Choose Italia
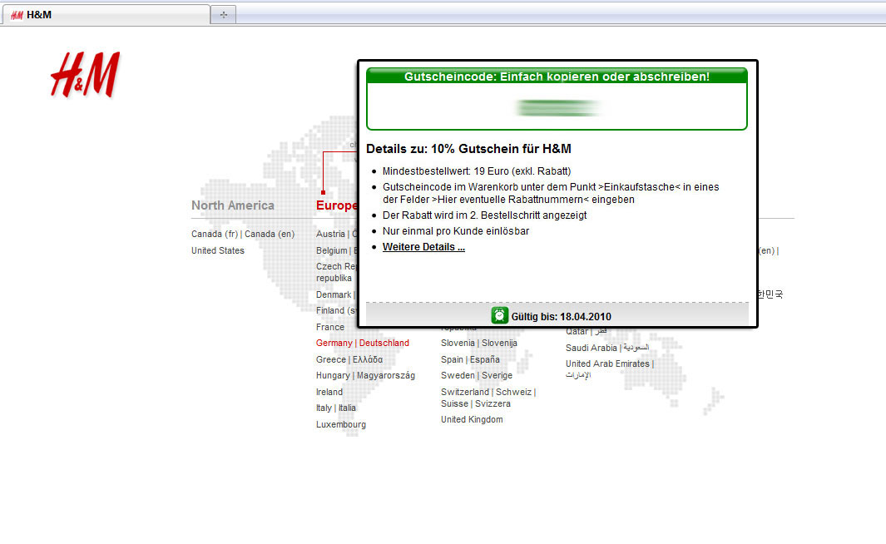This screenshot has height=544, width=886. 348,408
